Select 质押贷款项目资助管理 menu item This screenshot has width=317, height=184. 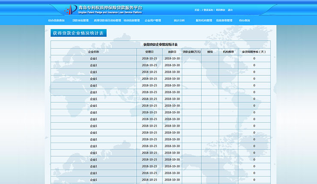[x=105, y=21]
